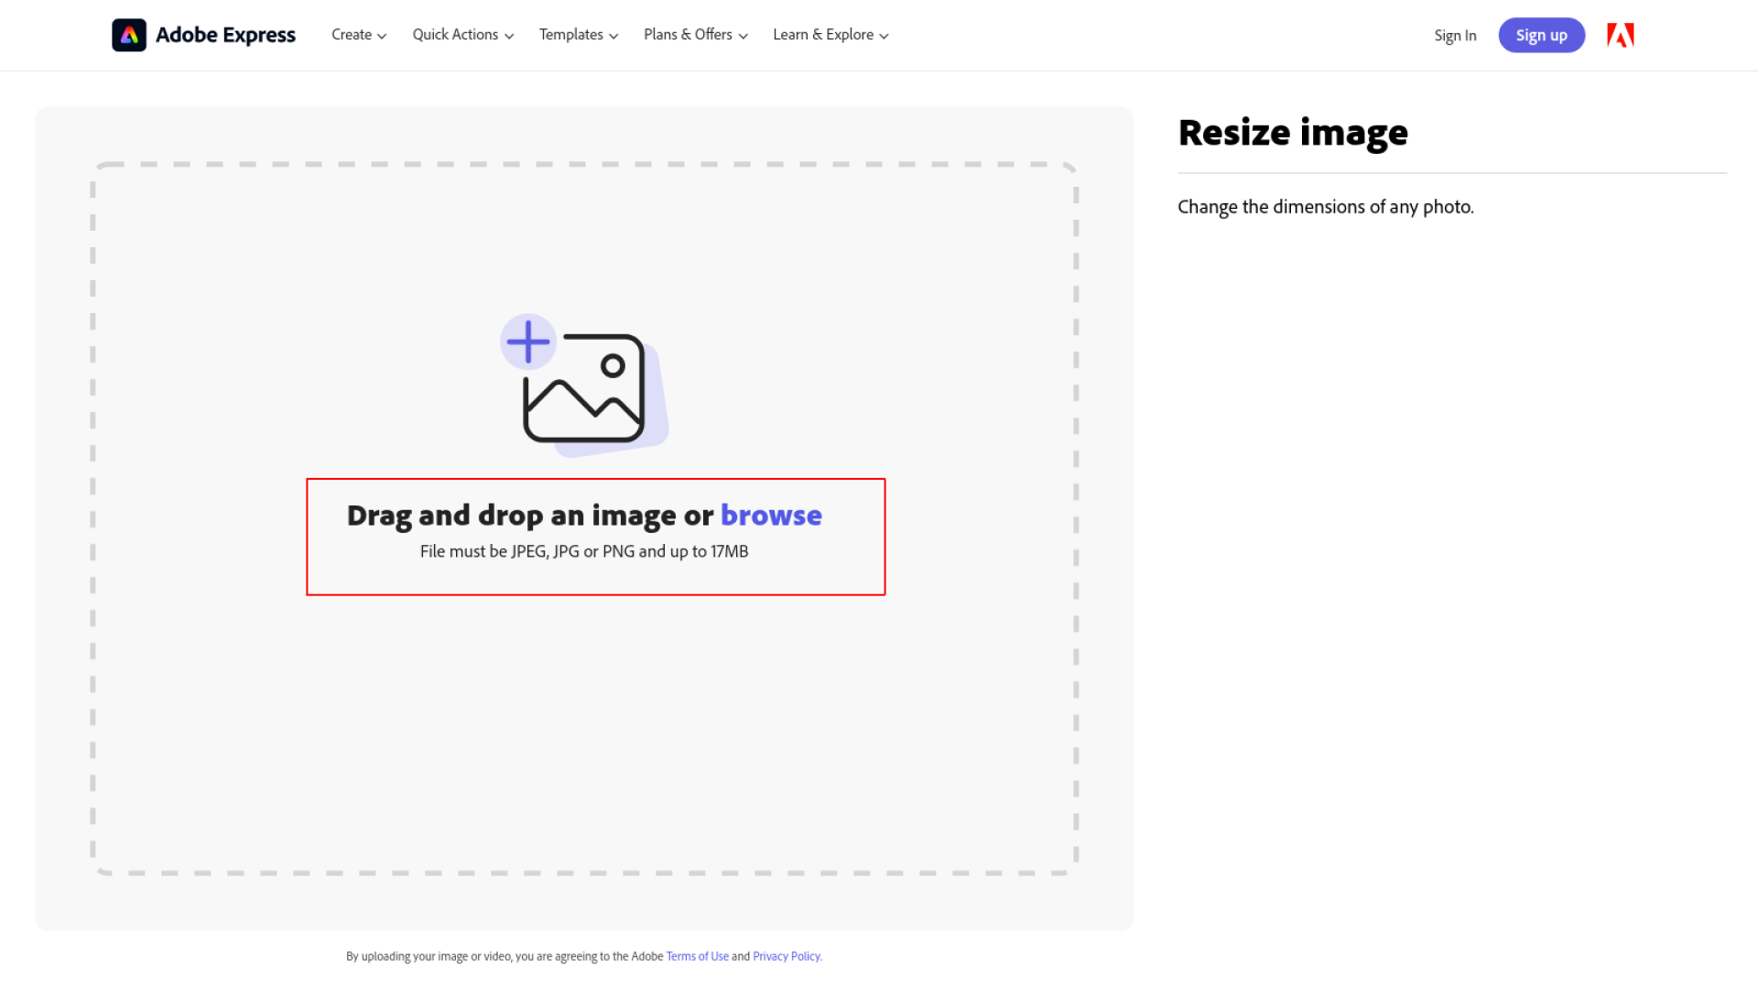Open the Create menu

352,35
